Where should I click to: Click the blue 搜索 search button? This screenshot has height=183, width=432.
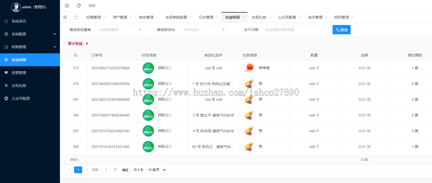(x=341, y=30)
